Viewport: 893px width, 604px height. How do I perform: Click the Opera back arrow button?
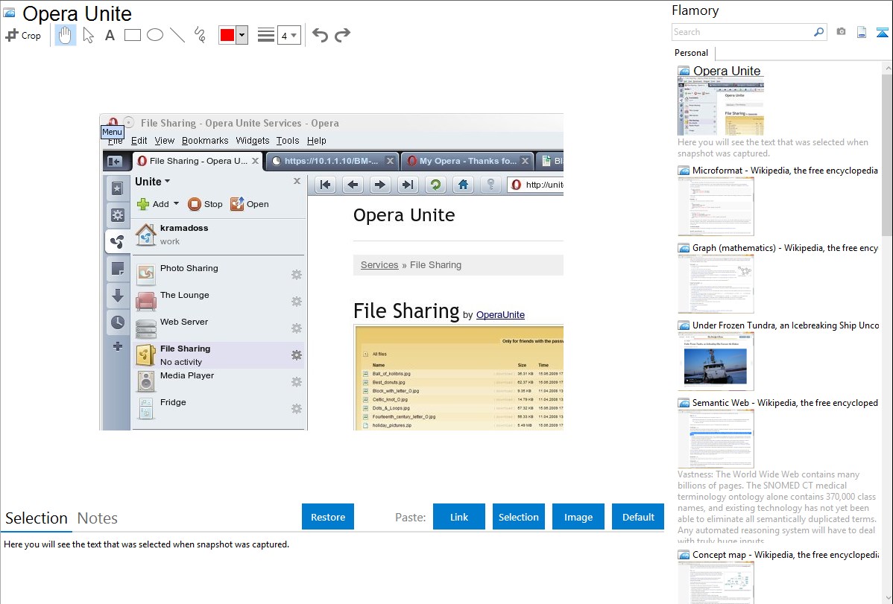click(353, 185)
